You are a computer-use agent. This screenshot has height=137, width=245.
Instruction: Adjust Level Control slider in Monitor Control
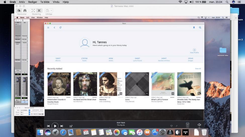pyautogui.click(x=37, y=112)
